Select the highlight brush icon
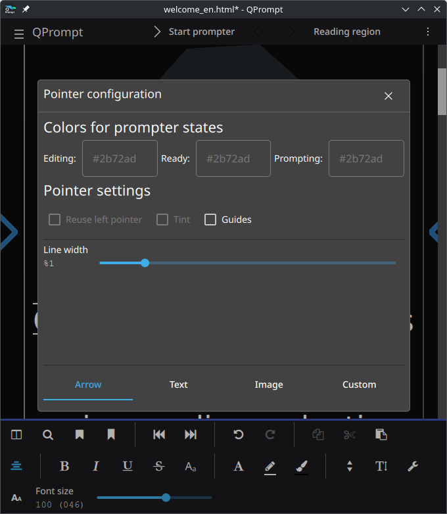The image size is (447, 514). pyautogui.click(x=301, y=467)
